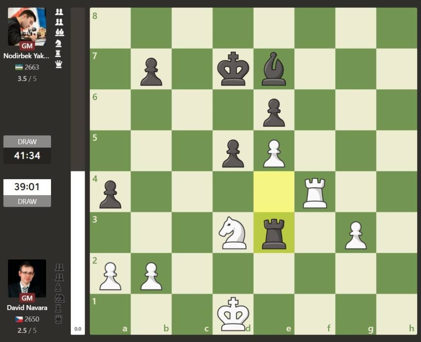
Task: Select the black pawn on a4
Action: (x=110, y=192)
